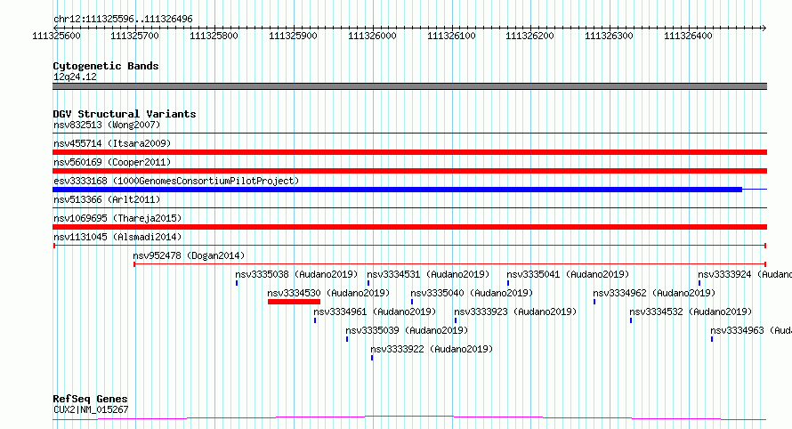Screen dimensions: 792x429
Task: Click the nsv3335039 (Audano2019) label
Action: (407, 330)
